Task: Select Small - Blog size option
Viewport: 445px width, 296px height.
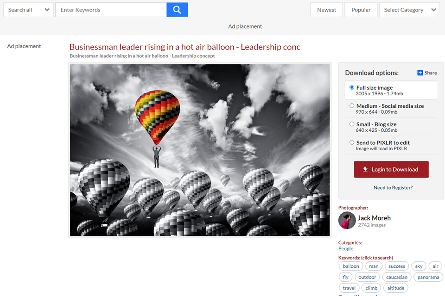Action: pos(352,124)
